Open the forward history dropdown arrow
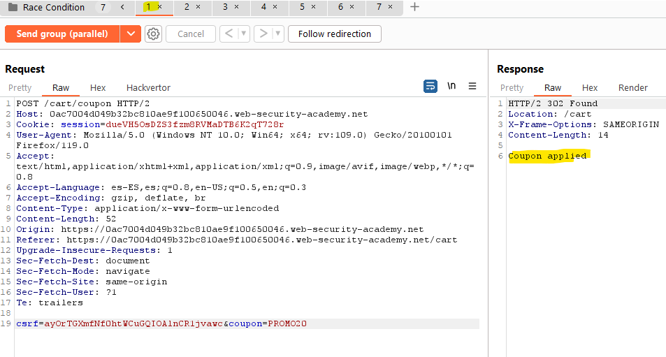Image resolution: width=666 pixels, height=357 pixels. point(277,34)
